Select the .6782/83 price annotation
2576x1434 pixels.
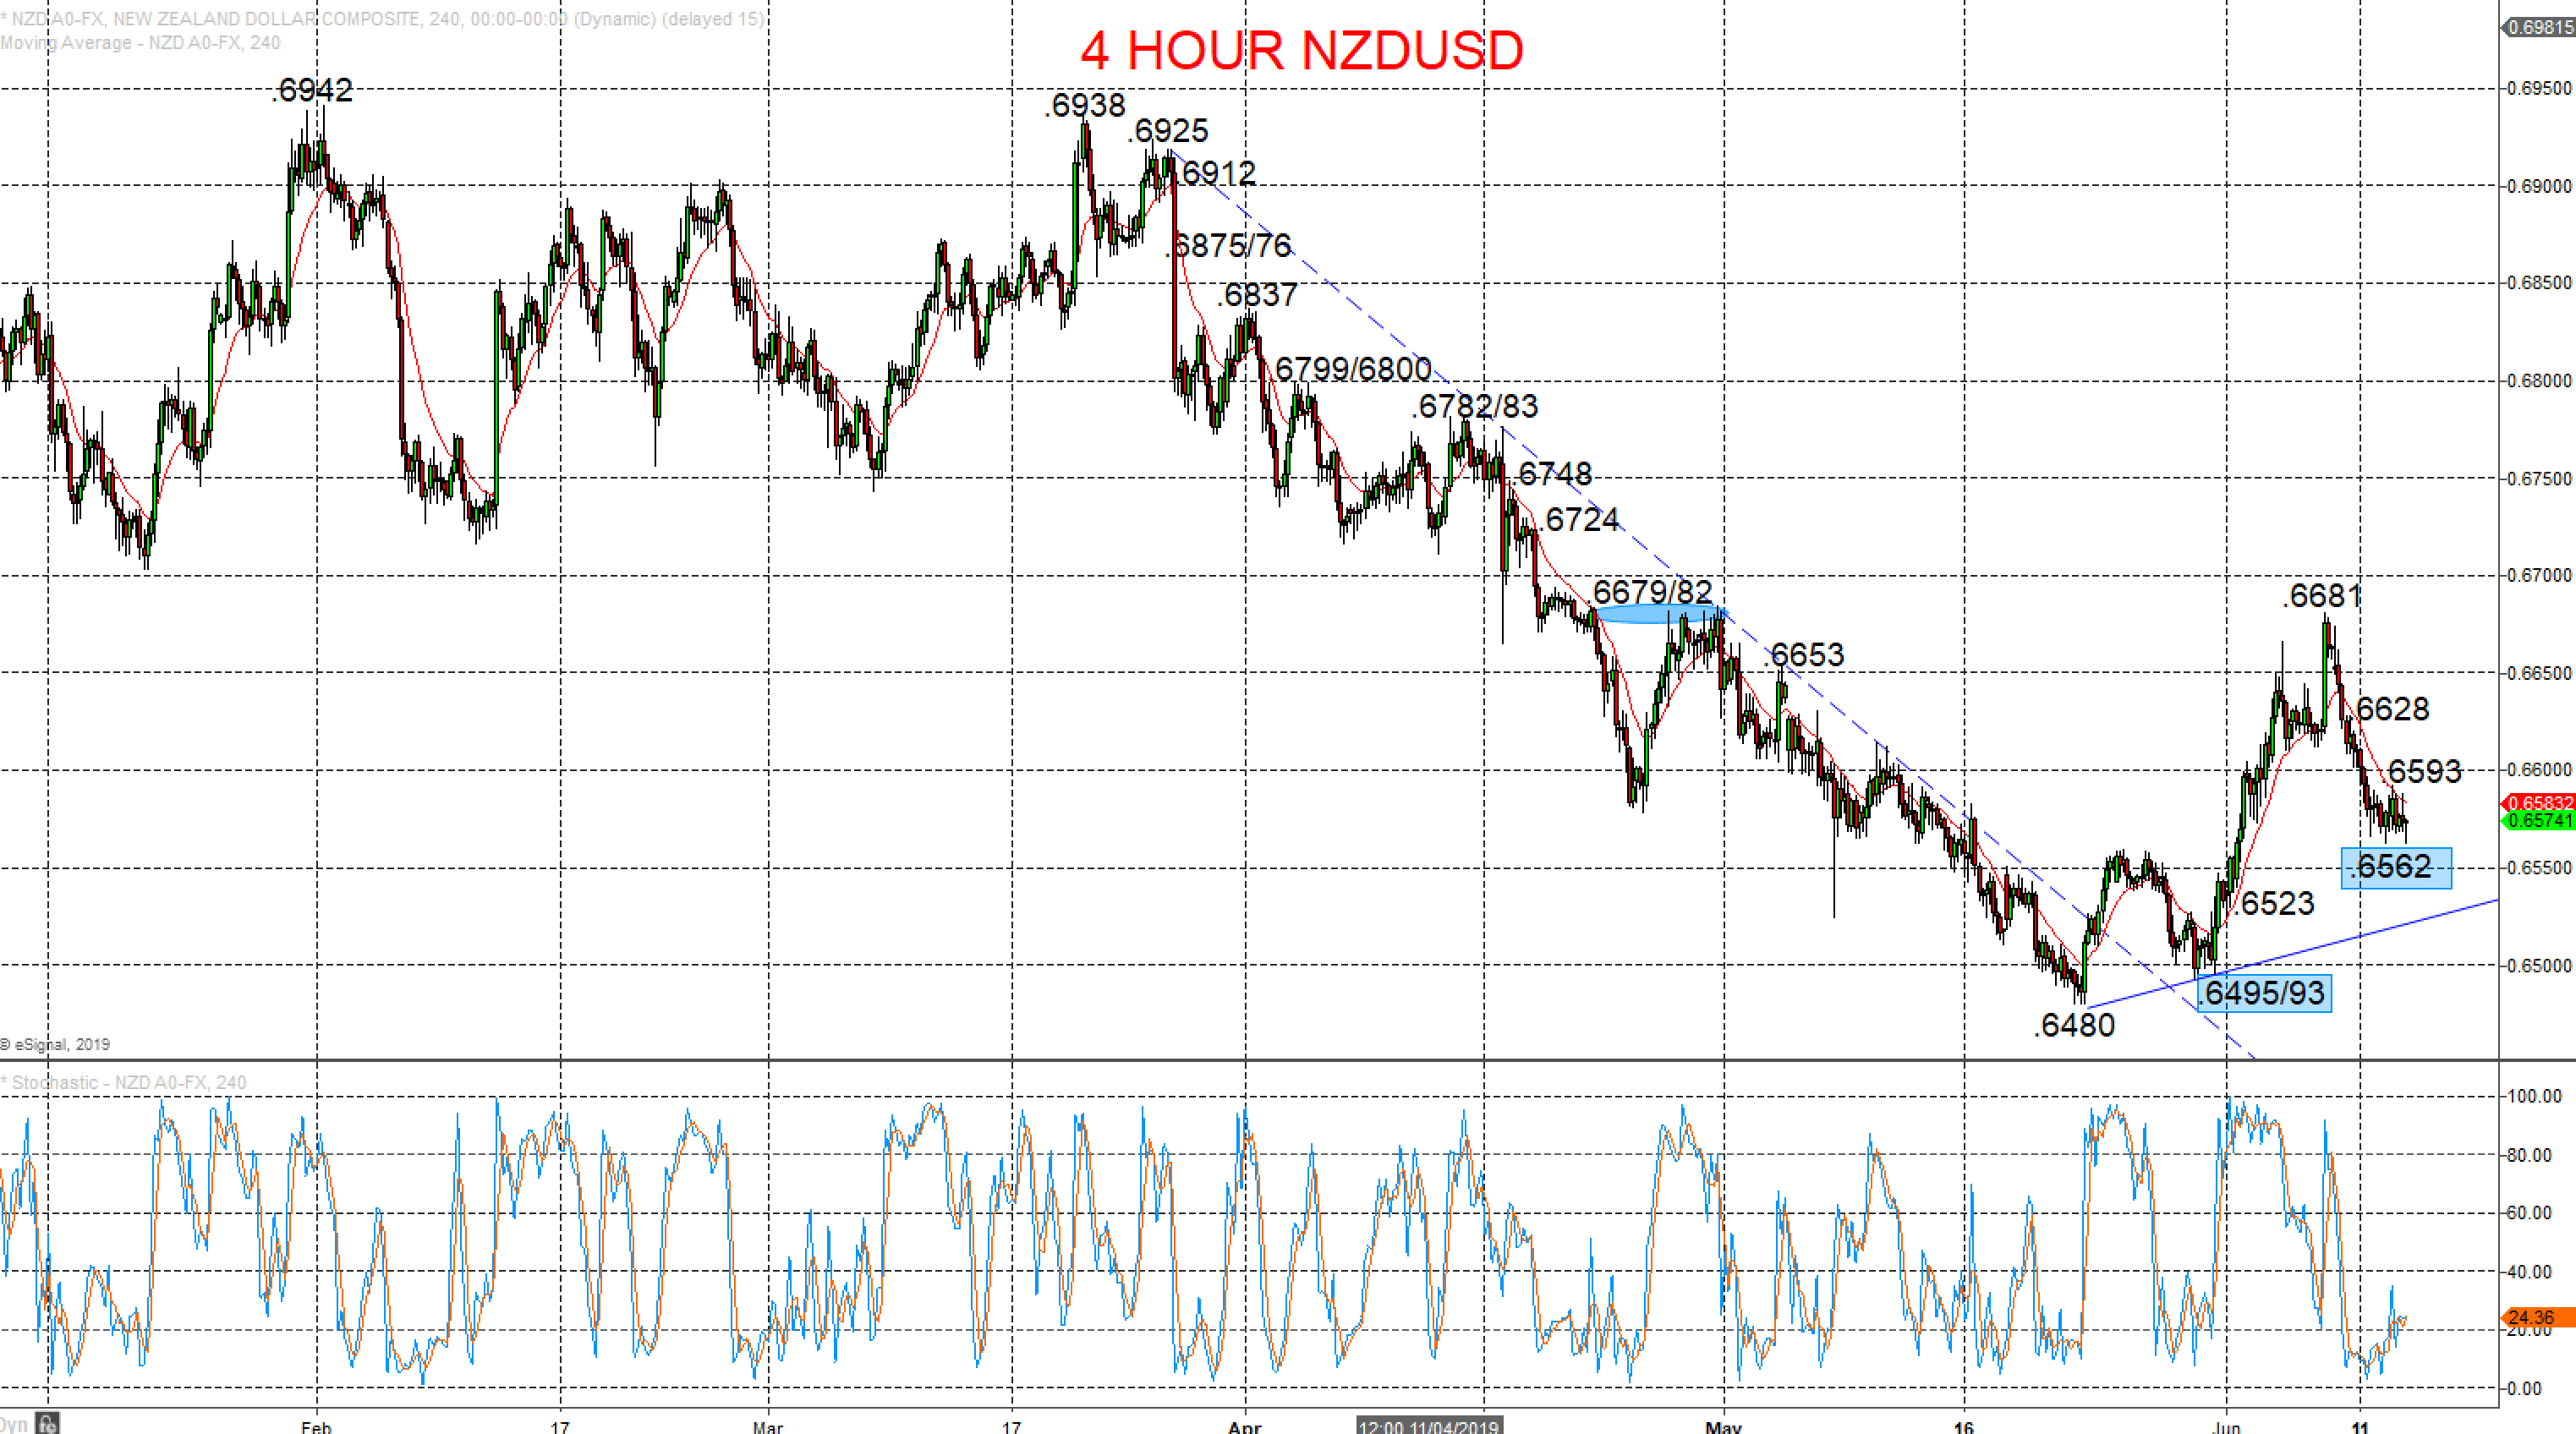pyautogui.click(x=1475, y=406)
